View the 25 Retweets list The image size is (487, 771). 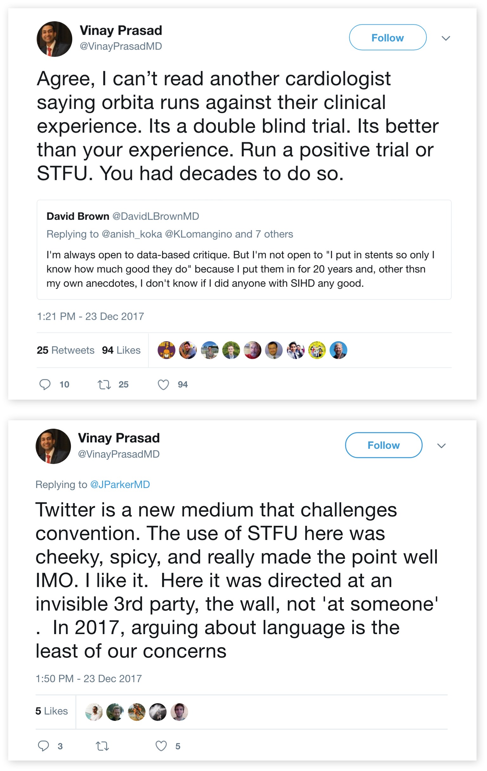click(x=65, y=350)
